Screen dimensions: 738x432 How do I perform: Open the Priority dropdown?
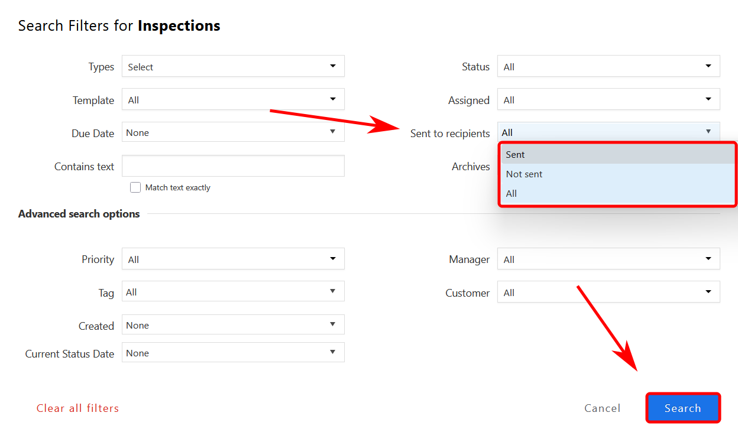(x=233, y=259)
